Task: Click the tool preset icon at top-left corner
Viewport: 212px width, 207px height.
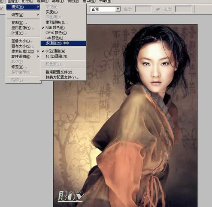Action: click(x=1, y=9)
